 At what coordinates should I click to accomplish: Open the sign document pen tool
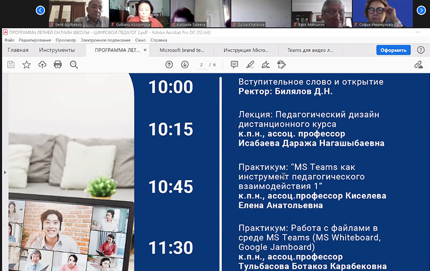pyautogui.click(x=265, y=65)
